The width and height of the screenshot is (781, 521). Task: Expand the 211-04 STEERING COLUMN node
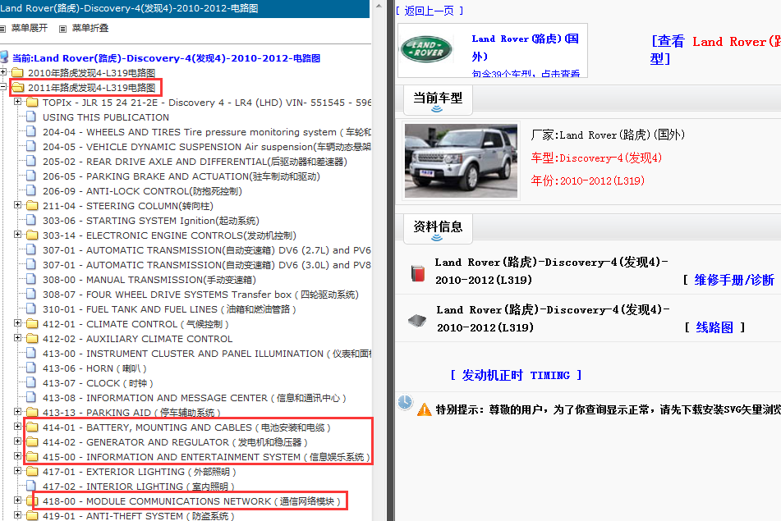(17, 205)
